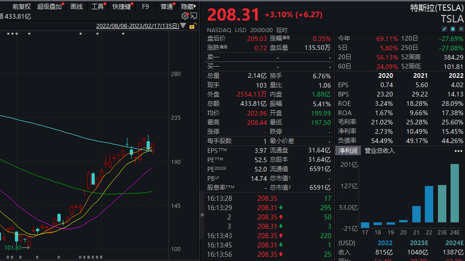Click the 最高 value 208.44
The height and width of the screenshot is (261, 465).
tap(257, 123)
